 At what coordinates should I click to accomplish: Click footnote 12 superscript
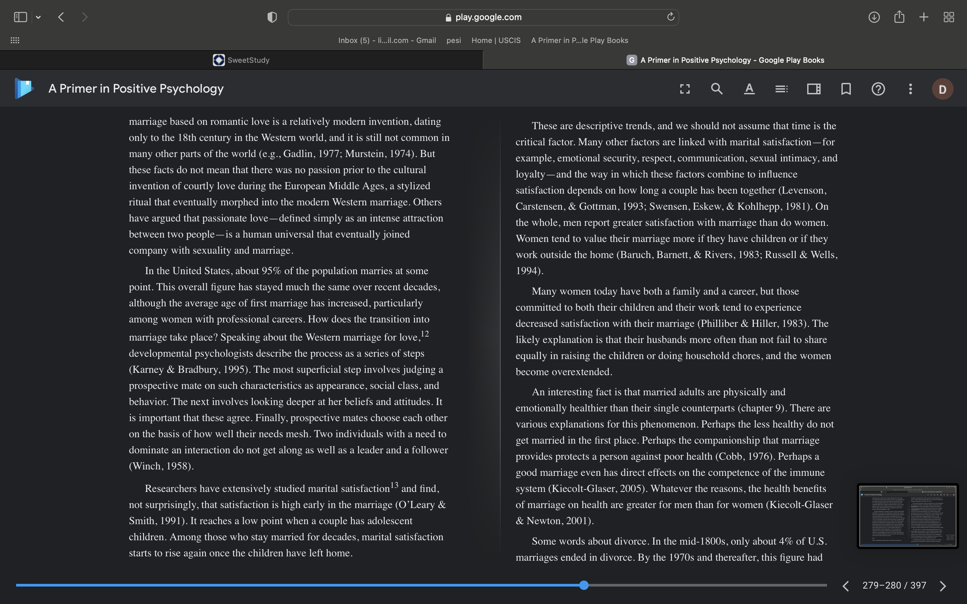tap(425, 334)
